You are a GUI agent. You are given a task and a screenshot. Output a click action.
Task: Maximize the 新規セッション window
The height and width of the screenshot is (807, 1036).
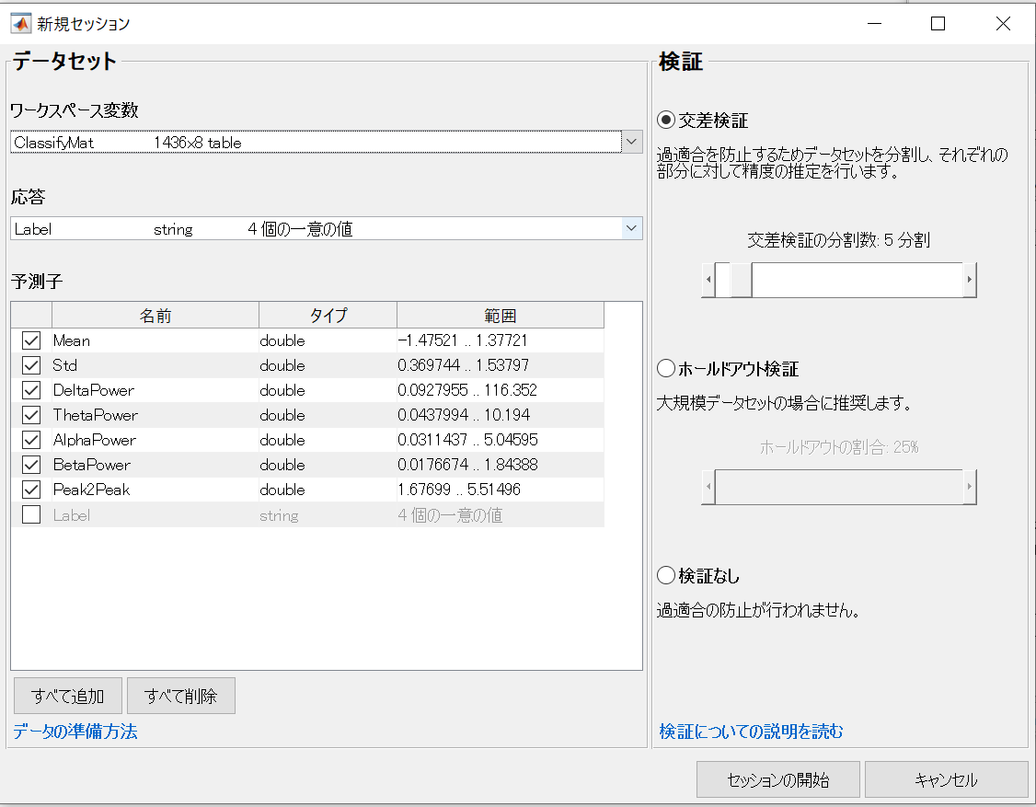[938, 23]
